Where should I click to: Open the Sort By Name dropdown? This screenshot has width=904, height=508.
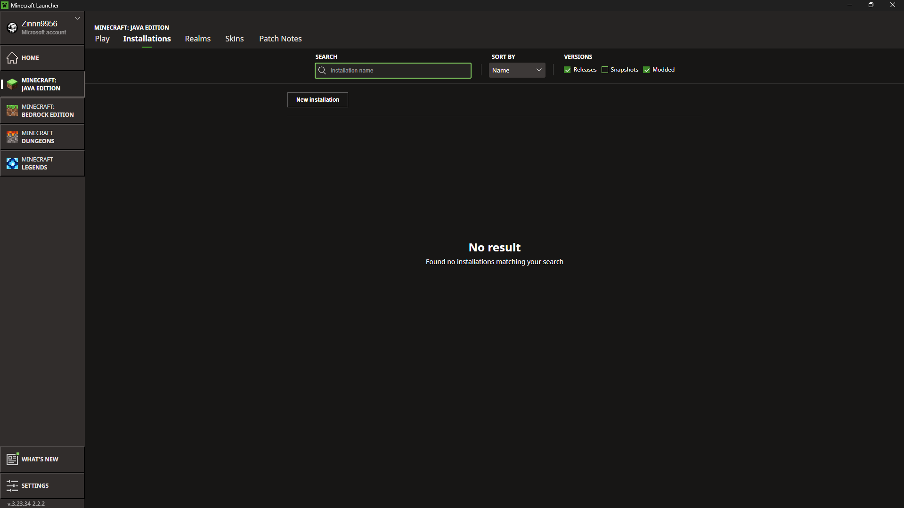click(x=517, y=70)
